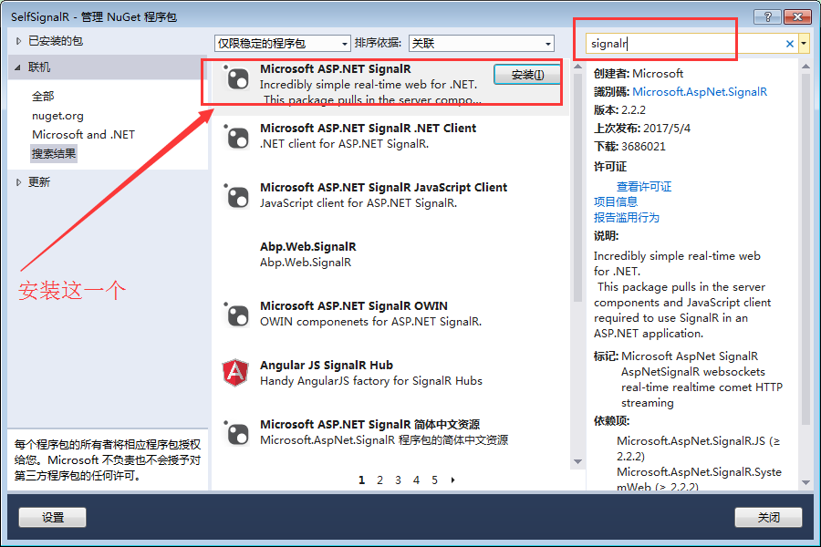Click the package list scrollbar thumb
The width and height of the screenshot is (821, 547).
coord(577,188)
